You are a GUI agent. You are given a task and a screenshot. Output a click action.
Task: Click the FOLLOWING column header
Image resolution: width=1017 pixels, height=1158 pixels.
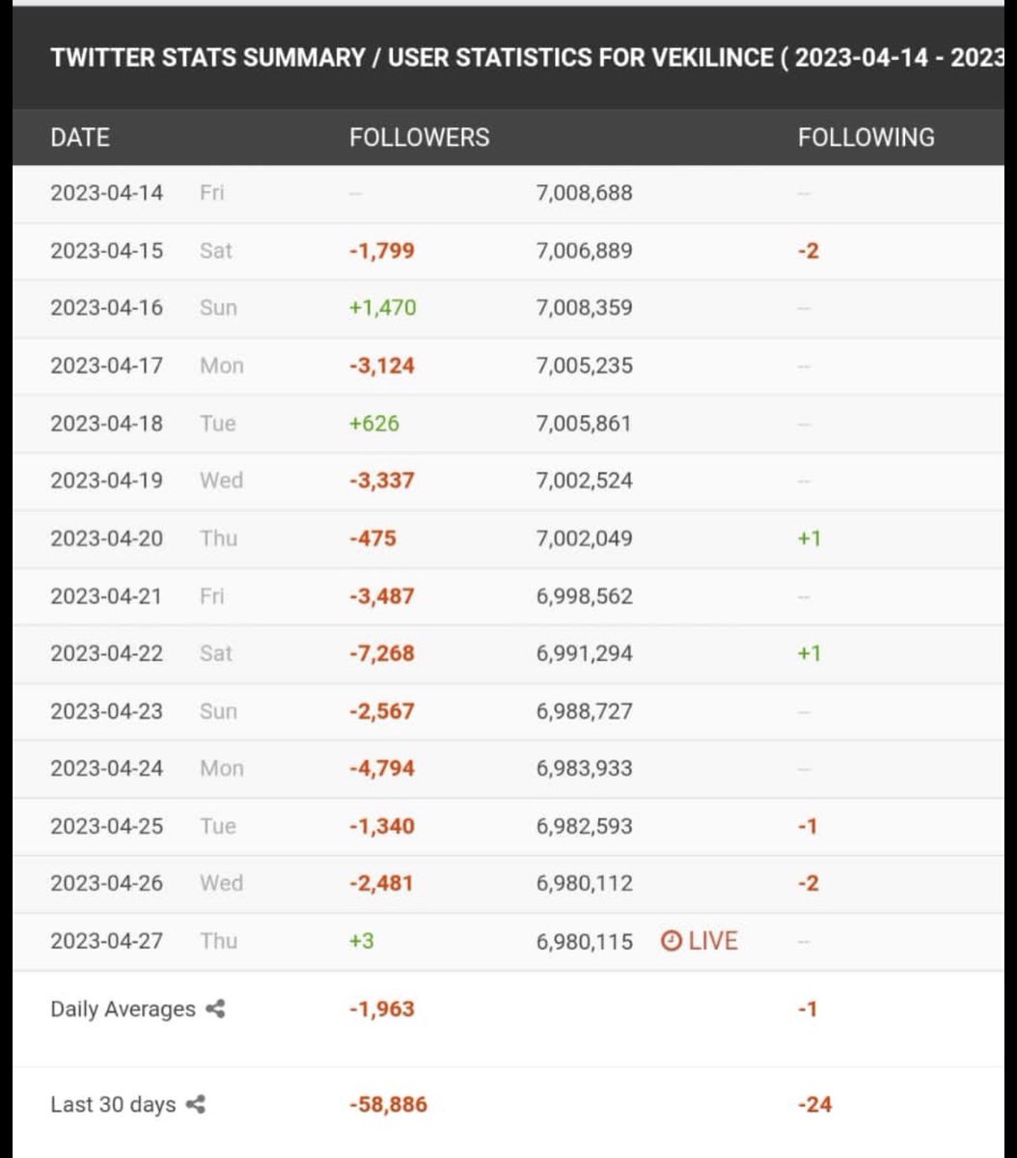(x=866, y=137)
